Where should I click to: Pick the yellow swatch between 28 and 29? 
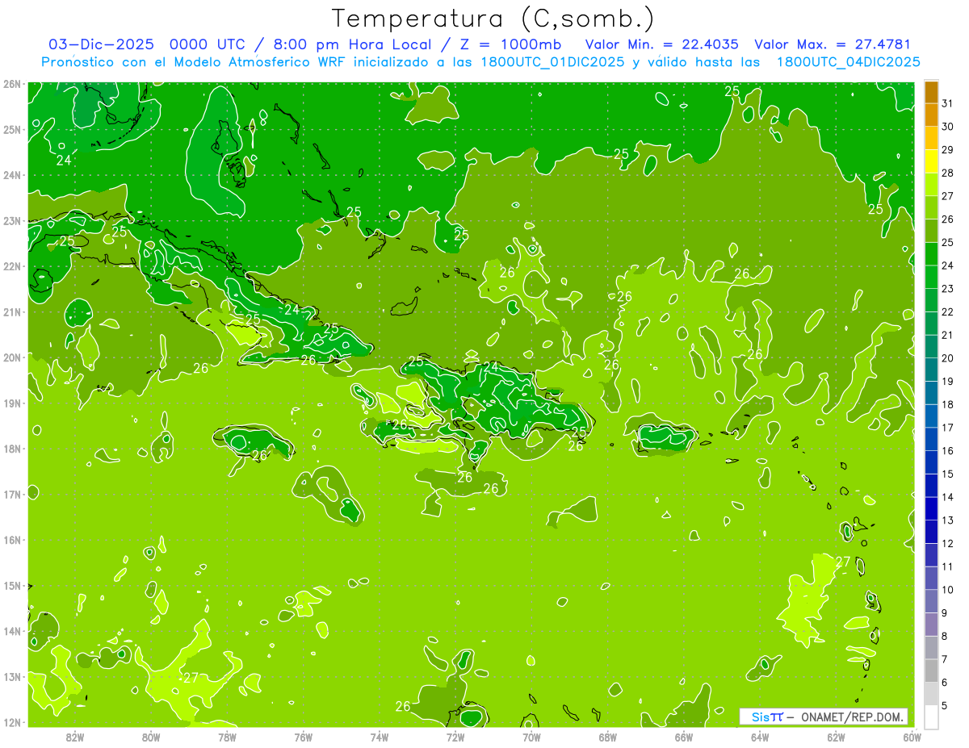tap(932, 161)
